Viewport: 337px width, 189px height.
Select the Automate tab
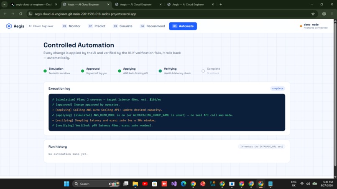[x=183, y=26]
